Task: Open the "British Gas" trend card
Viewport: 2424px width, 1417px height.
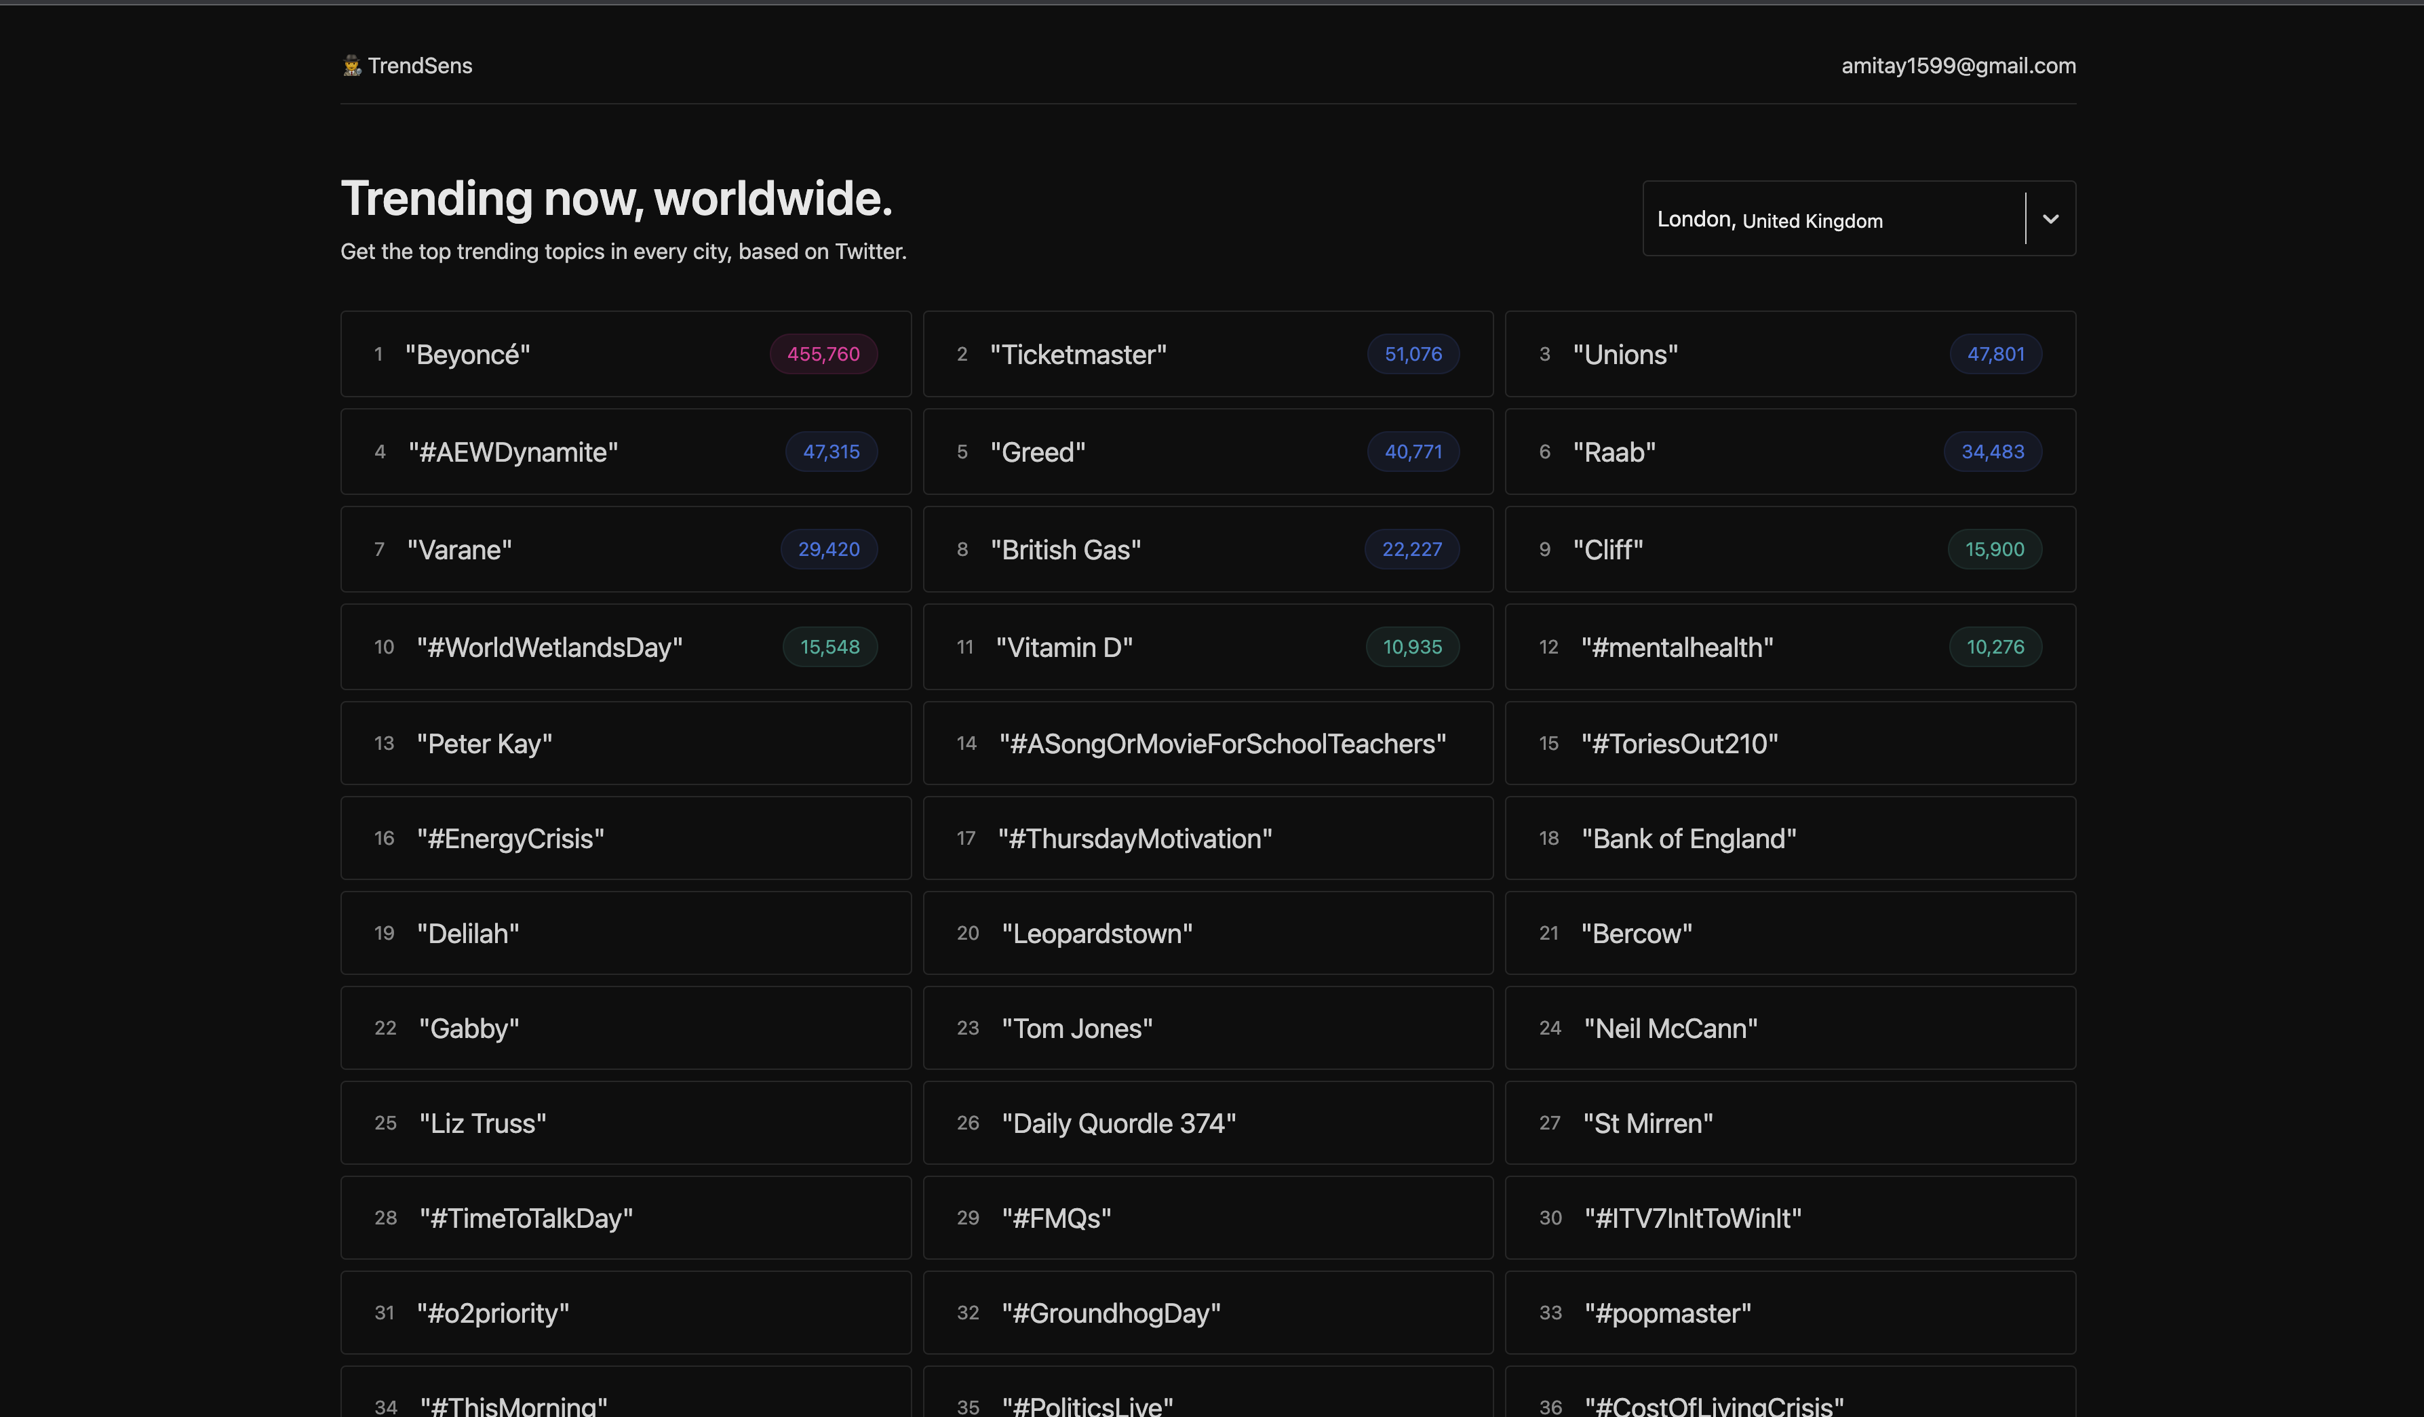Action: tap(1208, 549)
